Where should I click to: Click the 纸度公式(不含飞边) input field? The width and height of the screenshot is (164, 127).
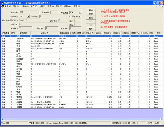34,20
